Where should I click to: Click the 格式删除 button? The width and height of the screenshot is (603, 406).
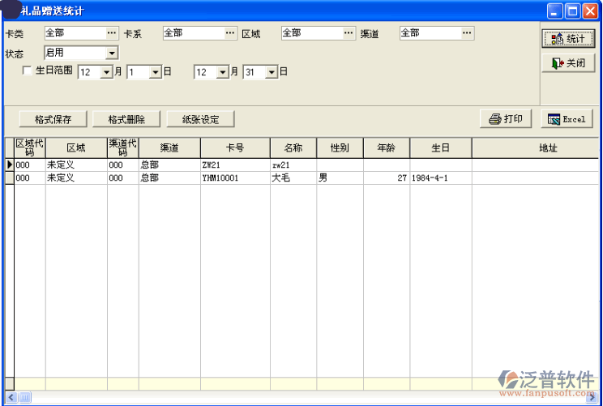point(126,119)
